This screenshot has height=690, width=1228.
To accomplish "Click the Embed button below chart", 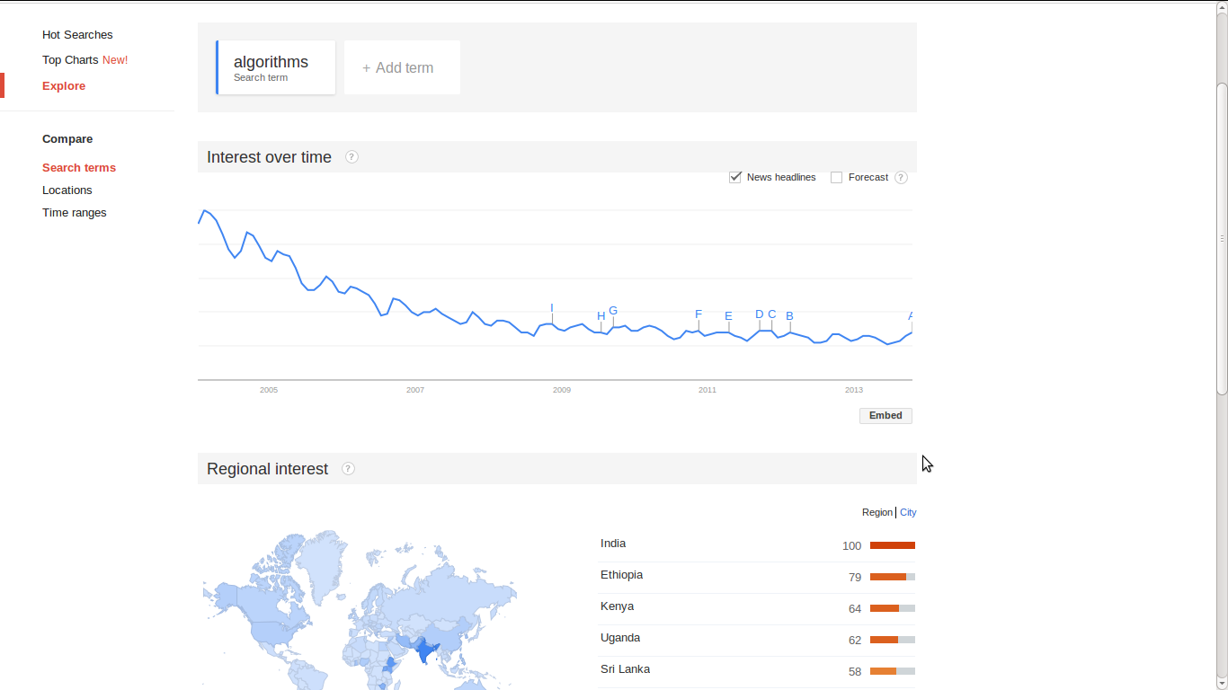I will click(885, 416).
